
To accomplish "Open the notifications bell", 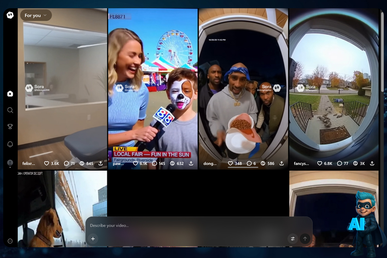I will pos(10,144).
